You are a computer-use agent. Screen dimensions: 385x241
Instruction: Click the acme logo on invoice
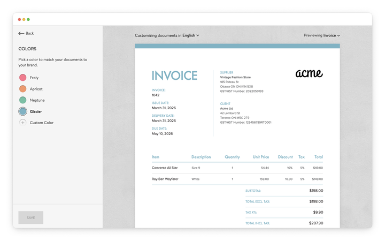click(309, 73)
